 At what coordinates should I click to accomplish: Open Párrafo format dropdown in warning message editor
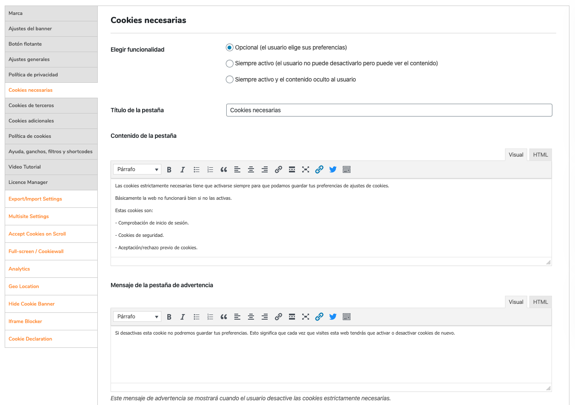tap(137, 317)
